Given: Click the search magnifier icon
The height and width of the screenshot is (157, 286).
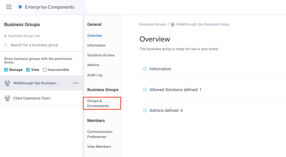Looking at the screenshot, I should pos(6,45).
